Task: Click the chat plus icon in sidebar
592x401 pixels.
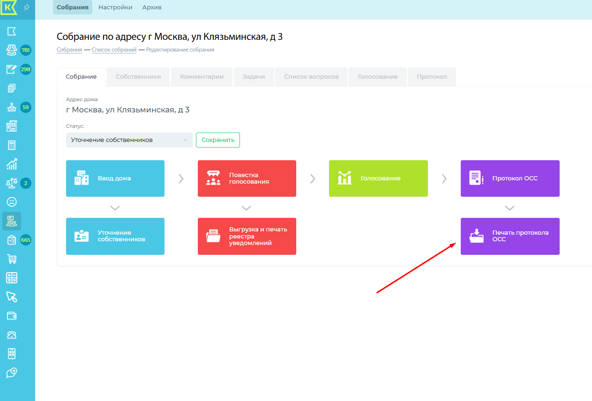Action: (12, 372)
